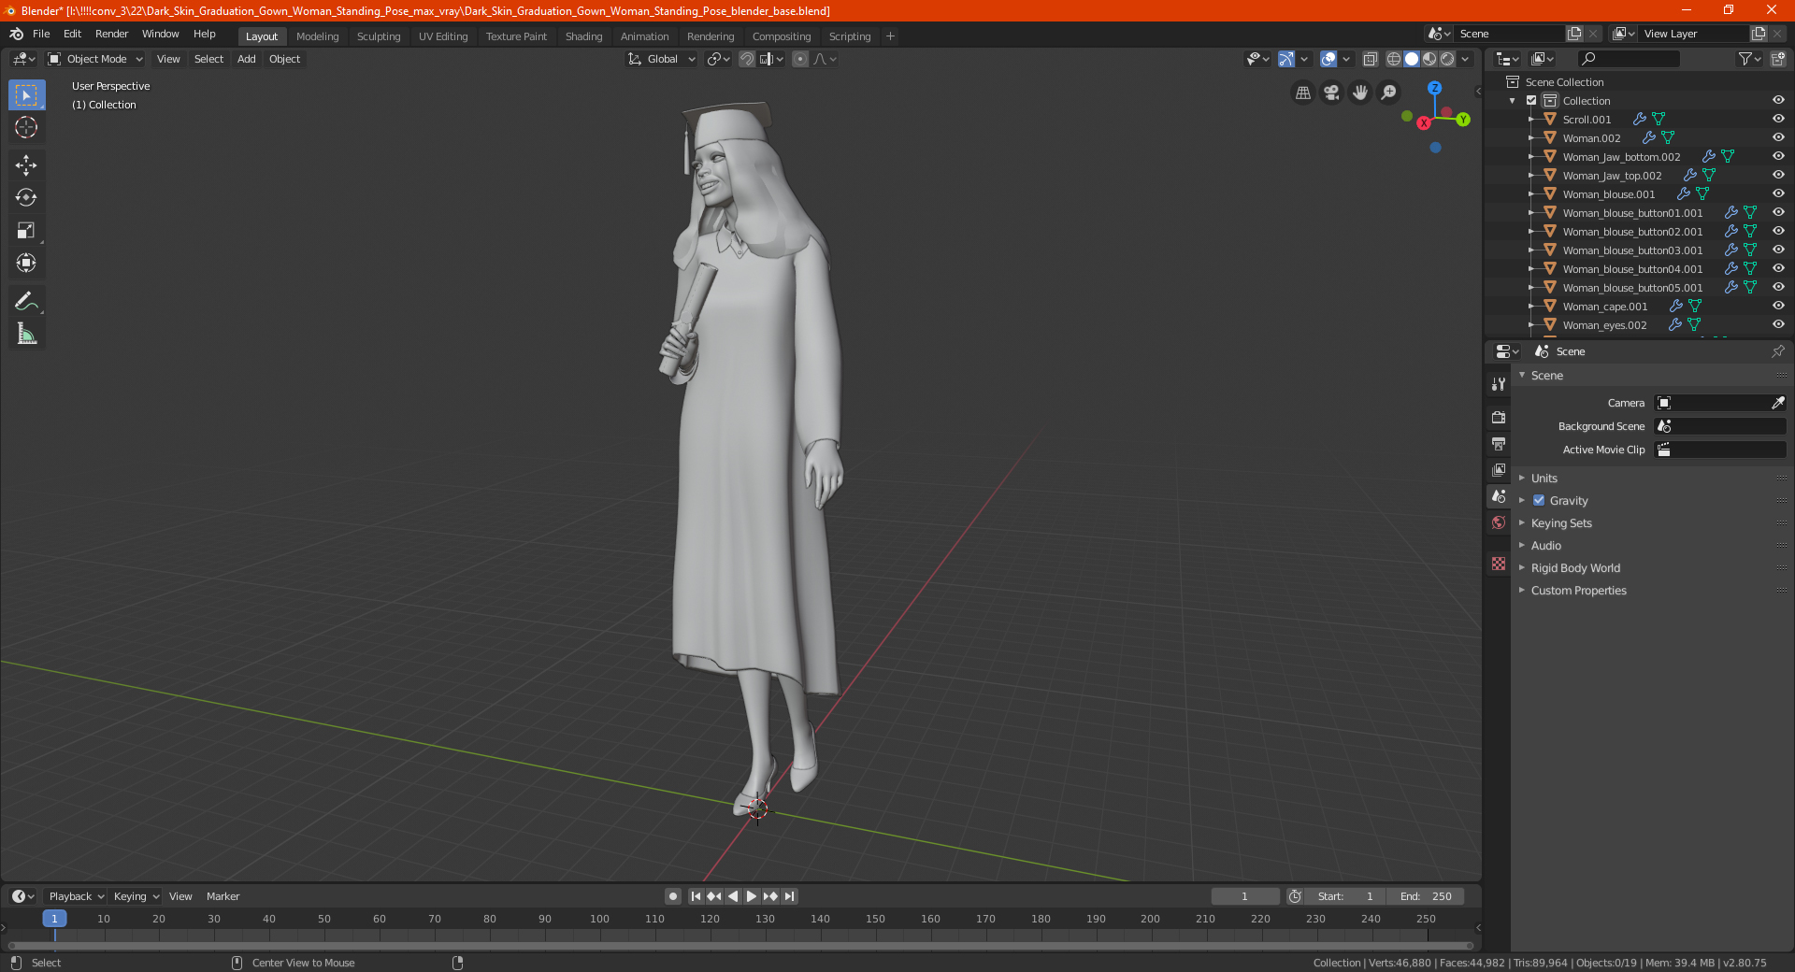This screenshot has height=972, width=1795.
Task: Open Active Tool settings tab
Action: click(x=1499, y=384)
